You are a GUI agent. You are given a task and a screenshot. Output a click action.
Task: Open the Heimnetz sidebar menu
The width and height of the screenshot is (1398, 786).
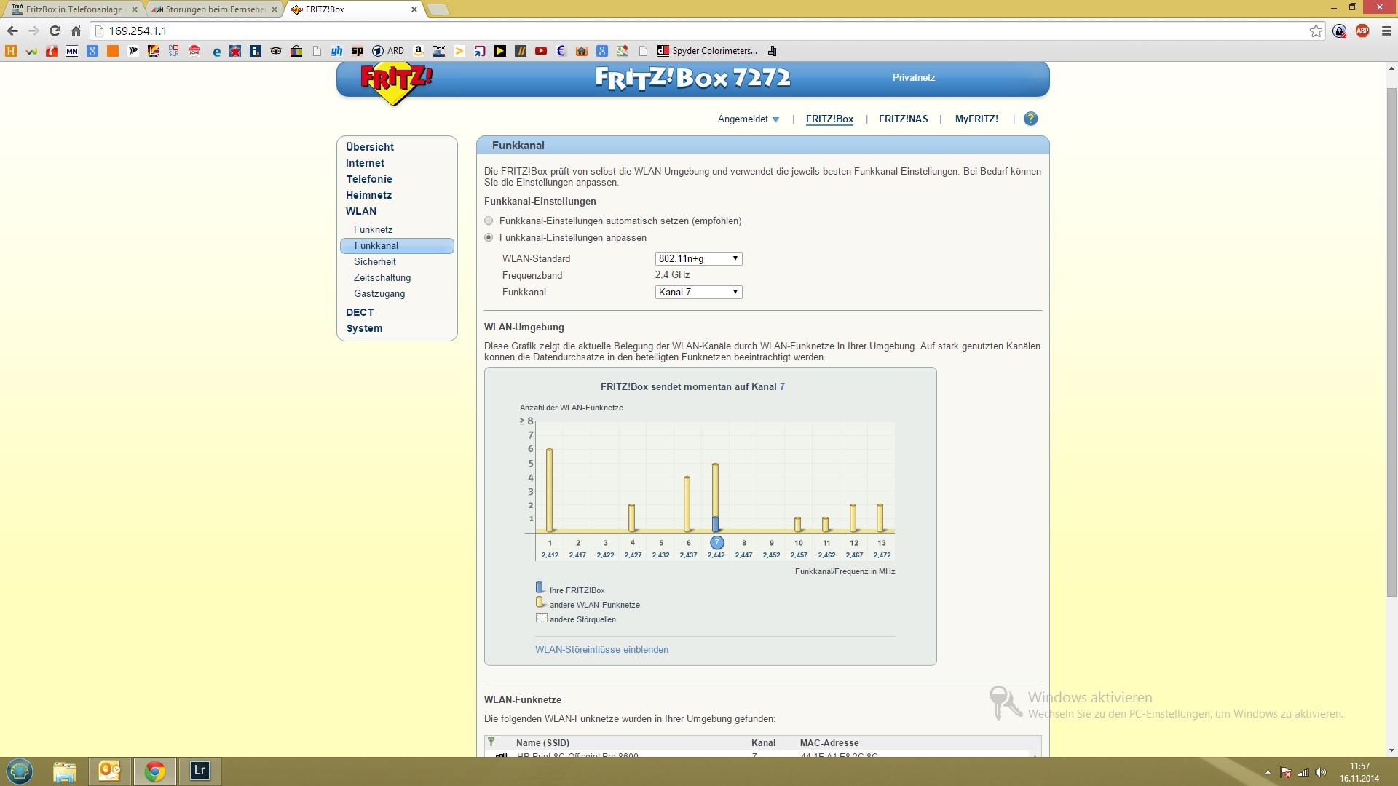click(368, 195)
